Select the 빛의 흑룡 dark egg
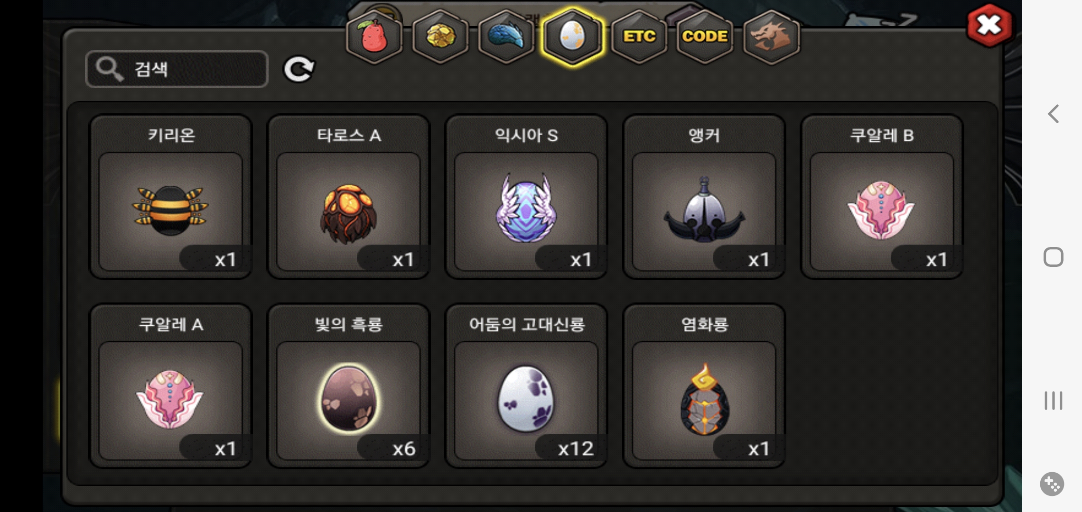Image resolution: width=1082 pixels, height=512 pixels. (x=348, y=386)
